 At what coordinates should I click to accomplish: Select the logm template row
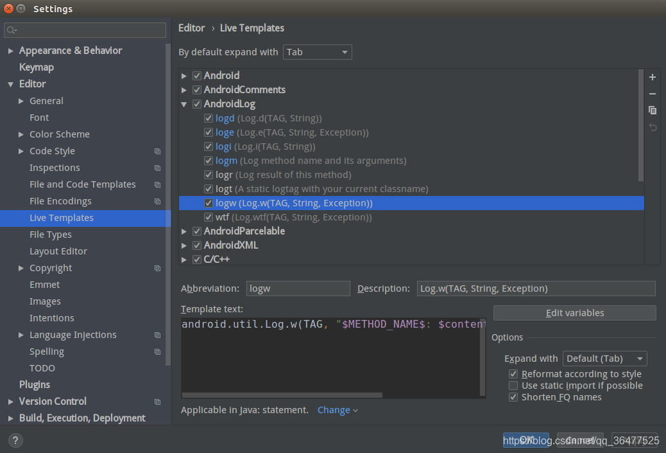[411, 161]
